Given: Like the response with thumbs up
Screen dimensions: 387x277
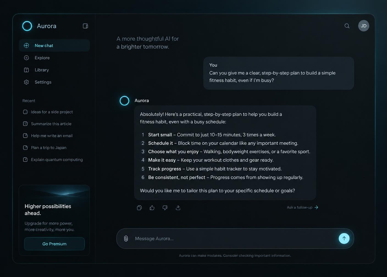Looking at the screenshot, I should click(x=152, y=208).
